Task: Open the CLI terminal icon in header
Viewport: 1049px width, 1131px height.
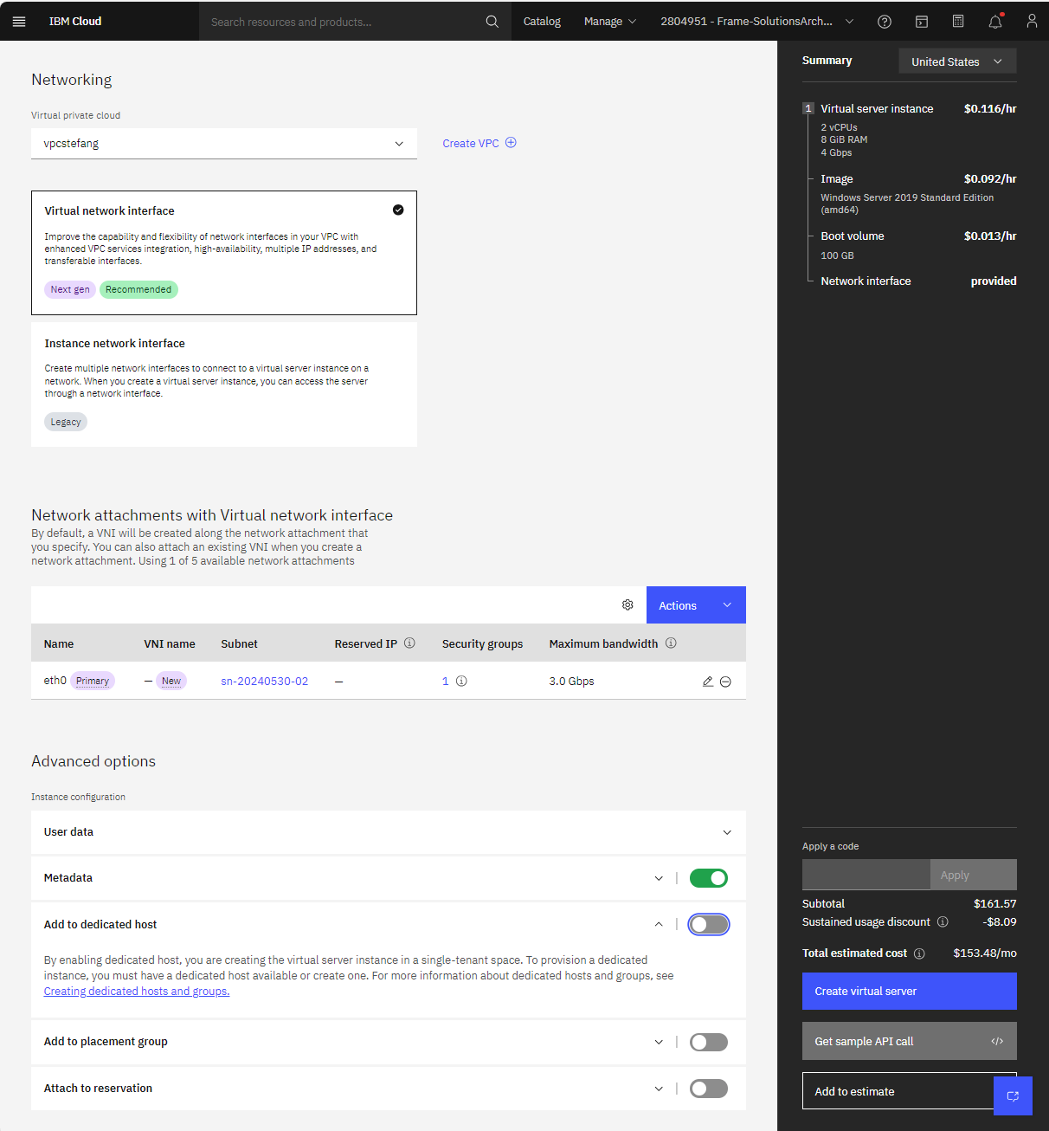Action: pos(921,21)
